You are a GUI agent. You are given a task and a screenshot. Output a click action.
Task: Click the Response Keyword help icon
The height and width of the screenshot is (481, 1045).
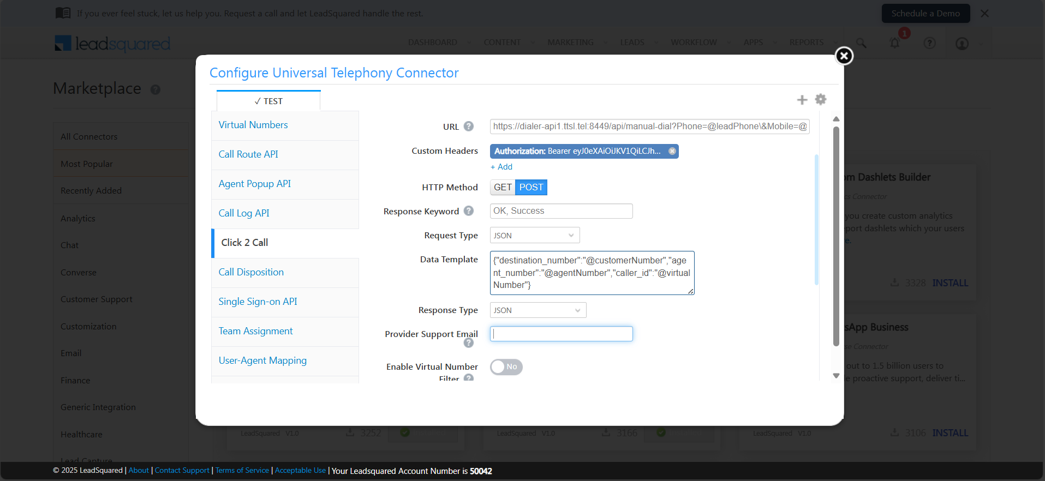click(468, 211)
